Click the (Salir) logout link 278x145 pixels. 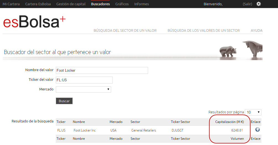[x=247, y=4]
